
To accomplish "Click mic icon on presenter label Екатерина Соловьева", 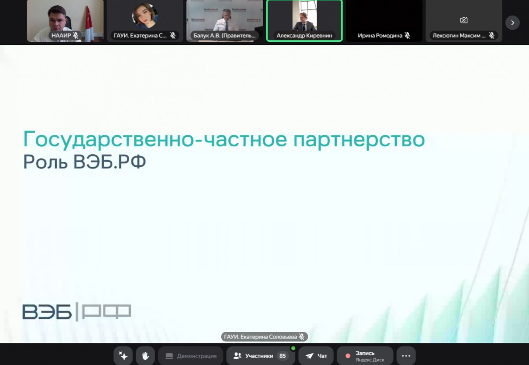I will coord(302,337).
